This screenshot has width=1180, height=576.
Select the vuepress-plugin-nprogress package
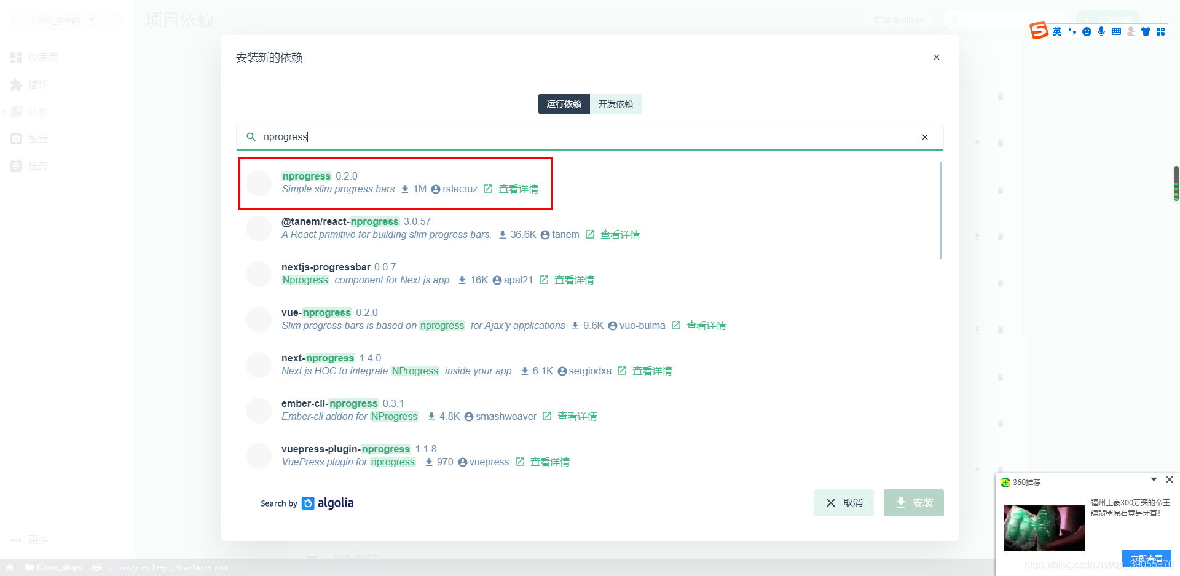point(345,449)
